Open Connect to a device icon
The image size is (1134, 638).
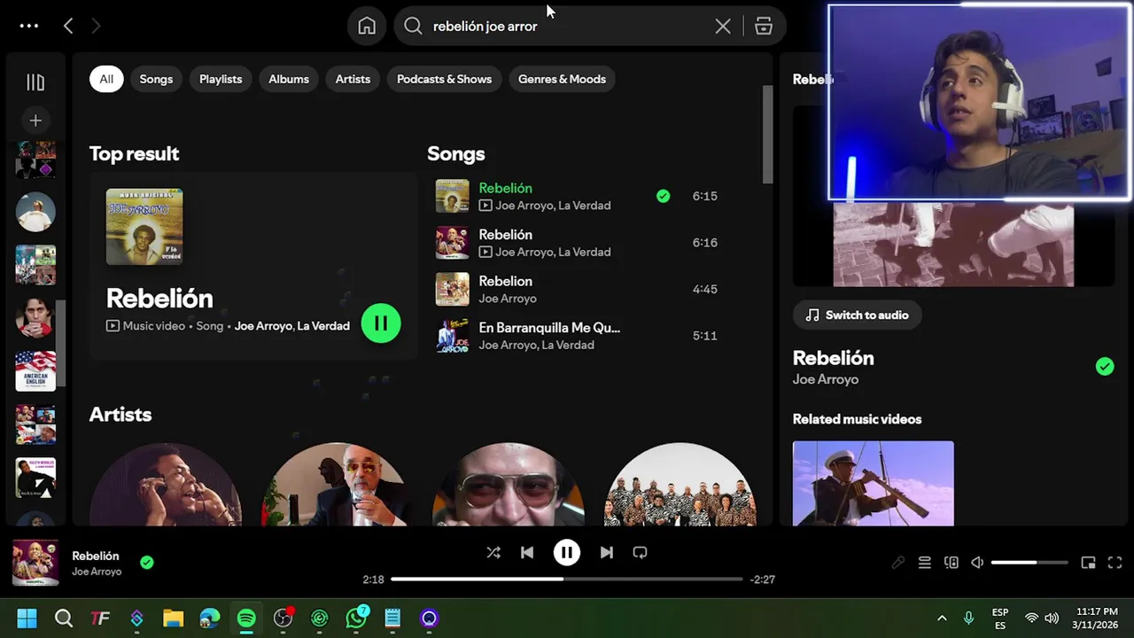pos(951,563)
